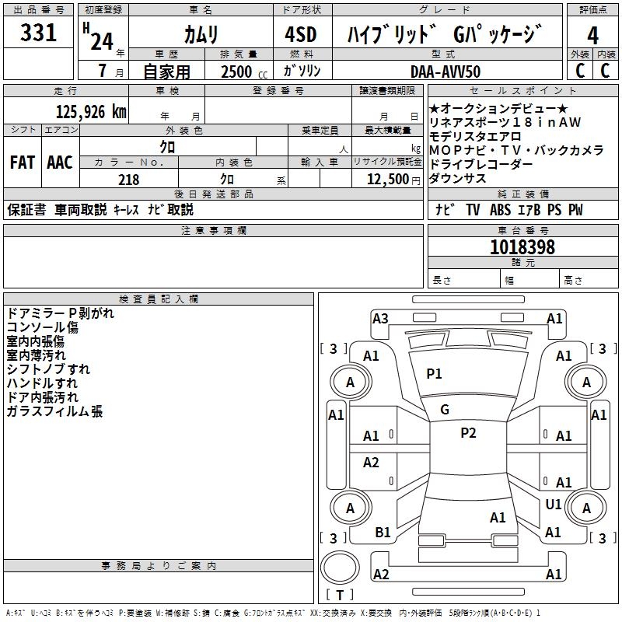
Task: Click the spare tire circle above T
Action: tap(340, 568)
